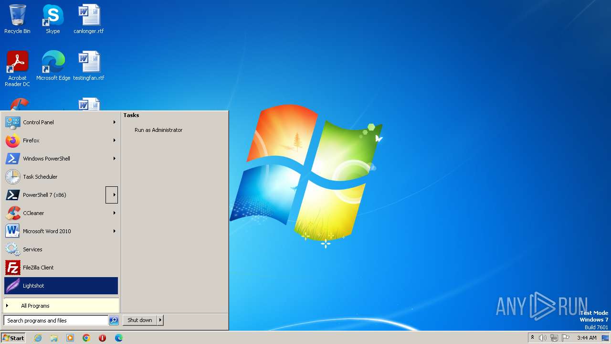Launch FileZilla Client from the Start menu
Image resolution: width=611 pixels, height=344 pixels.
61,268
